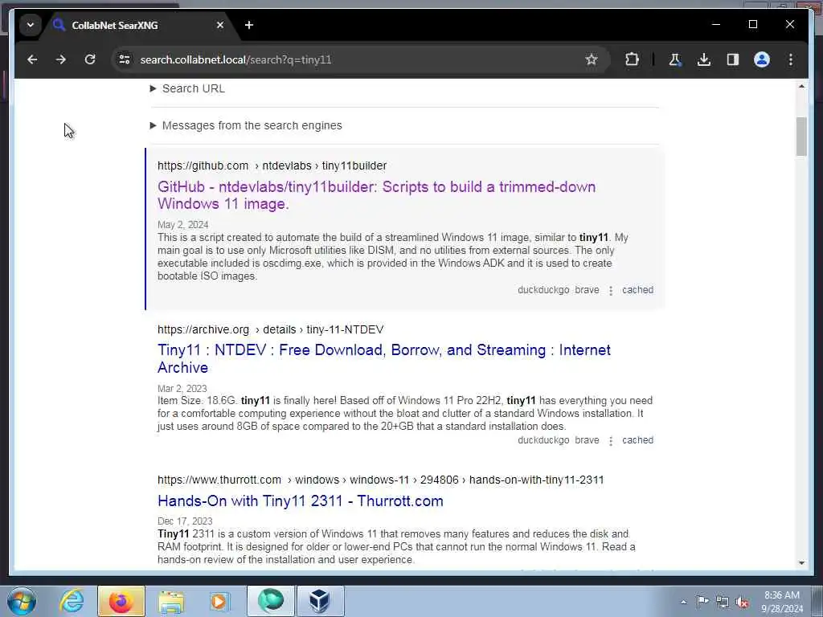This screenshot has width=823, height=617.
Task: Click brave label under archive.org result
Action: [x=587, y=440]
